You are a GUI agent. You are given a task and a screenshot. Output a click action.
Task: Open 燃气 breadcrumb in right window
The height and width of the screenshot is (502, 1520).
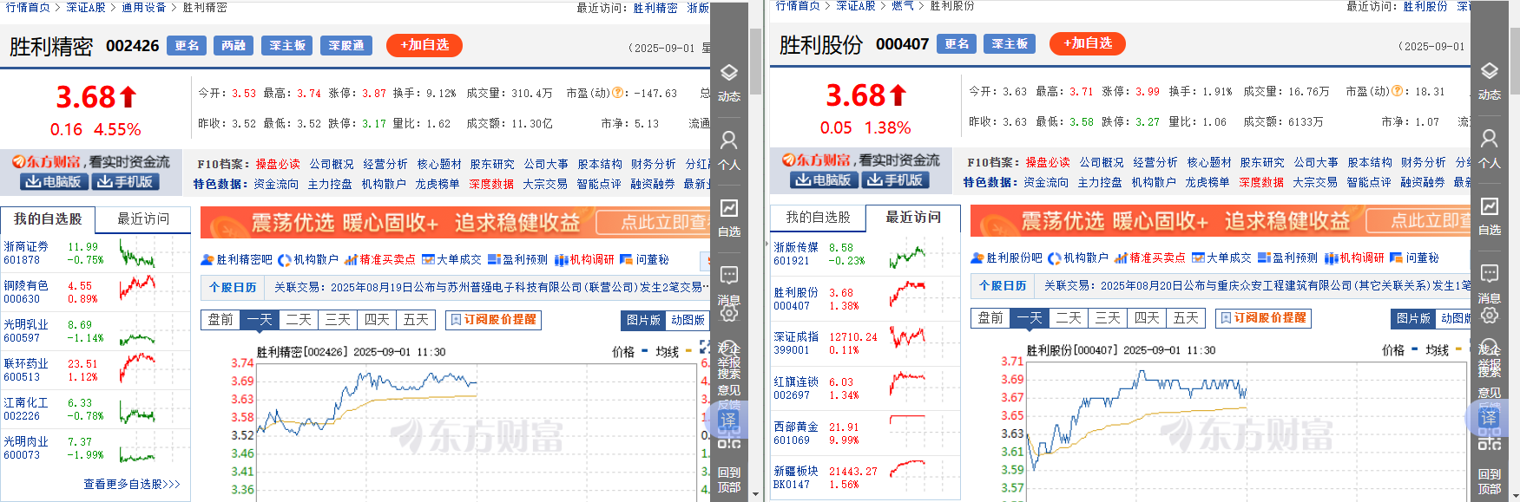[x=903, y=6]
